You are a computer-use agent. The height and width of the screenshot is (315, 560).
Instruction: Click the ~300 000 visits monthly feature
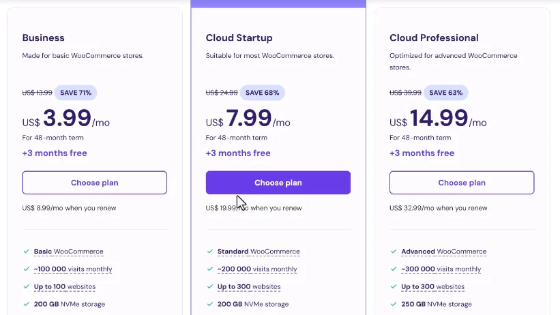click(441, 269)
